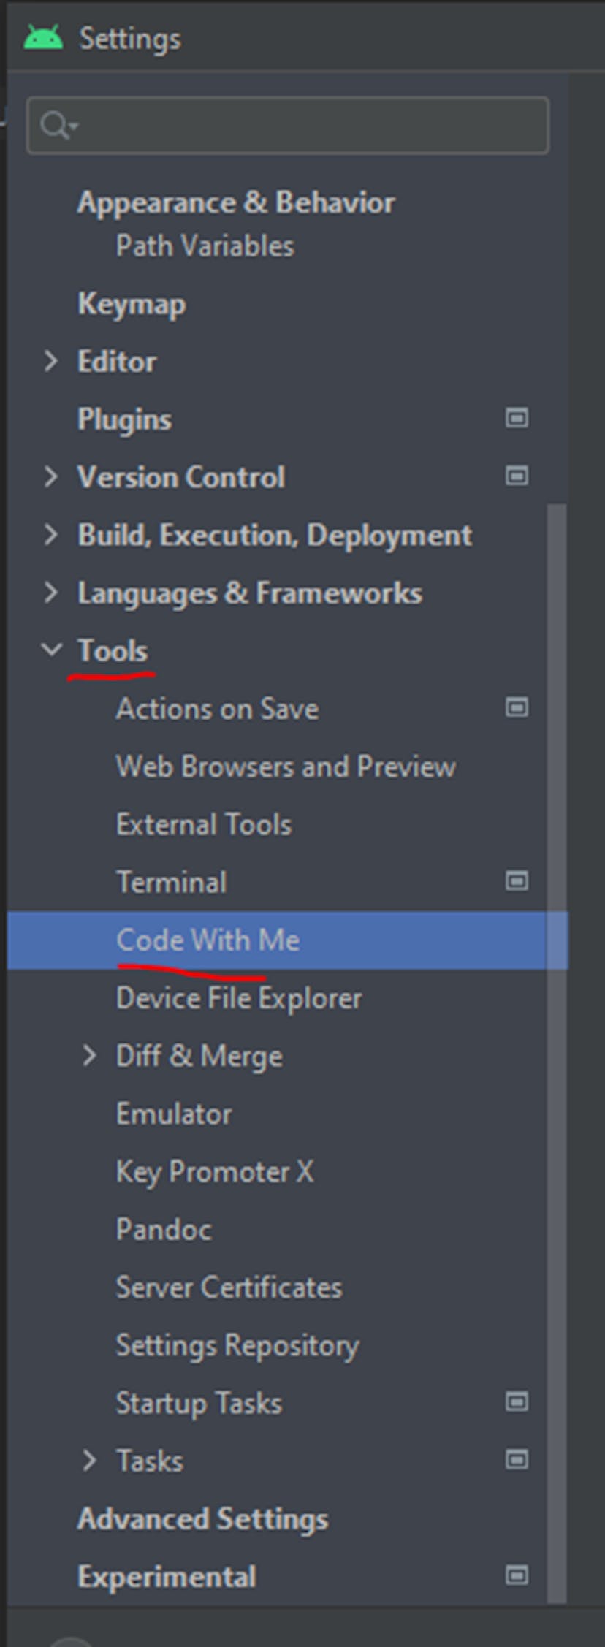
Task: Click project-level icon beside Plugins
Action: coord(517,418)
